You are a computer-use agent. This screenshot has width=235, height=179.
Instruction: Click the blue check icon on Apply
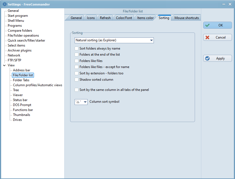(x=207, y=58)
